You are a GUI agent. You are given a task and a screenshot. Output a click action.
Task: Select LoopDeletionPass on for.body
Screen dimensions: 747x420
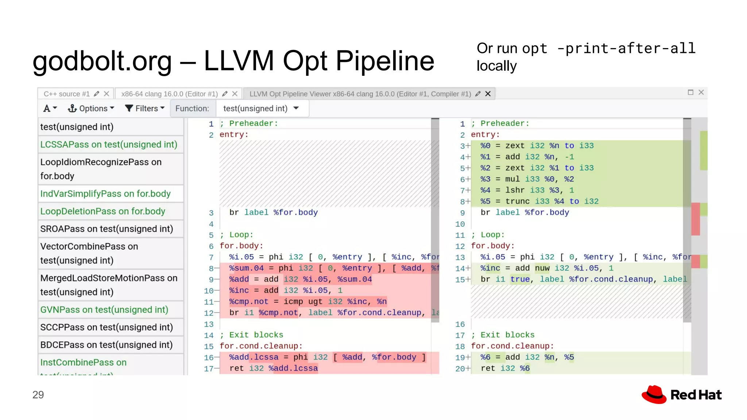(x=111, y=211)
